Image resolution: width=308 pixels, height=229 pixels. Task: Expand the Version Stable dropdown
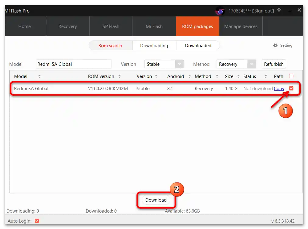click(x=179, y=64)
